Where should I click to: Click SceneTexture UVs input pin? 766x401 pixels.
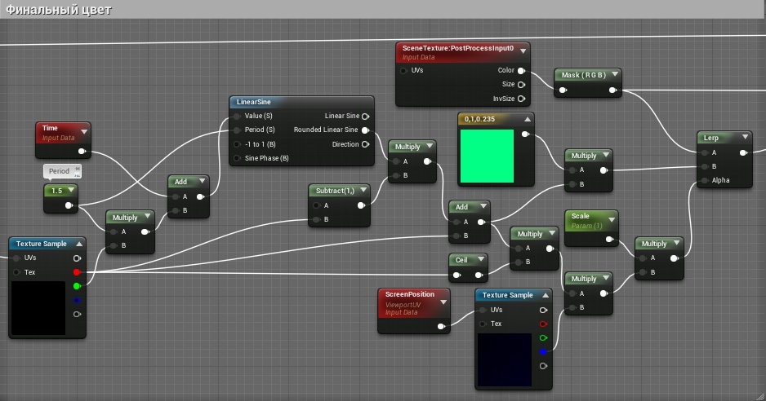[403, 71]
